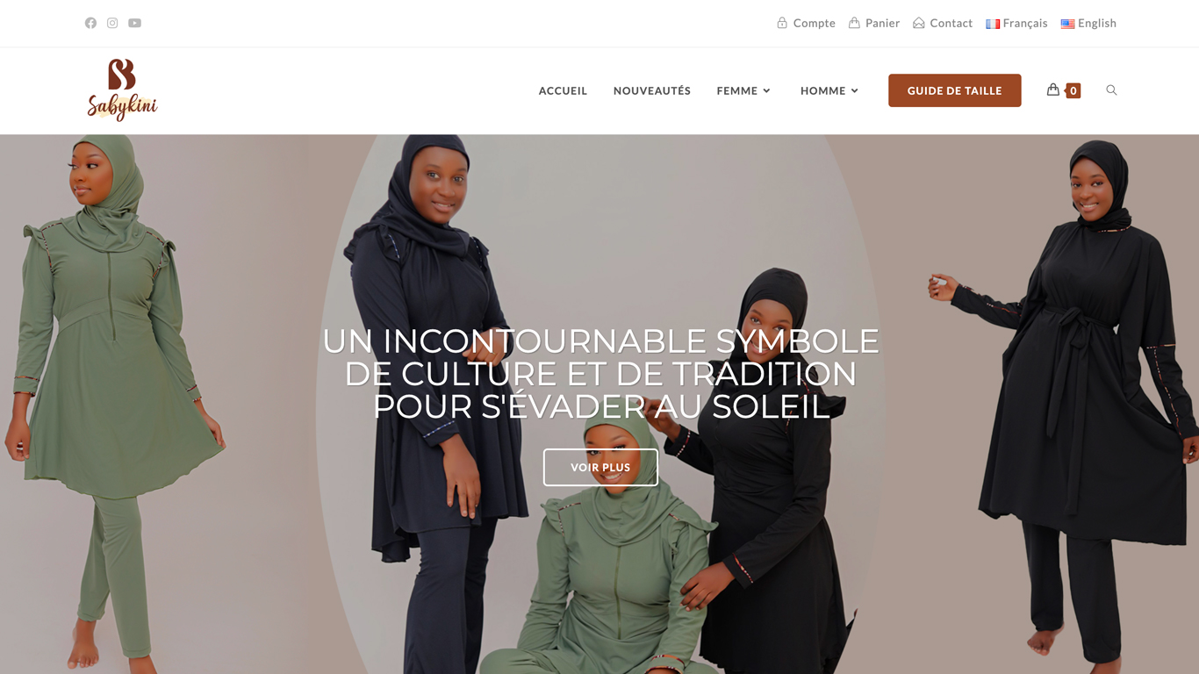Open the Nouveautés menu item
This screenshot has height=674, width=1199.
652,90
